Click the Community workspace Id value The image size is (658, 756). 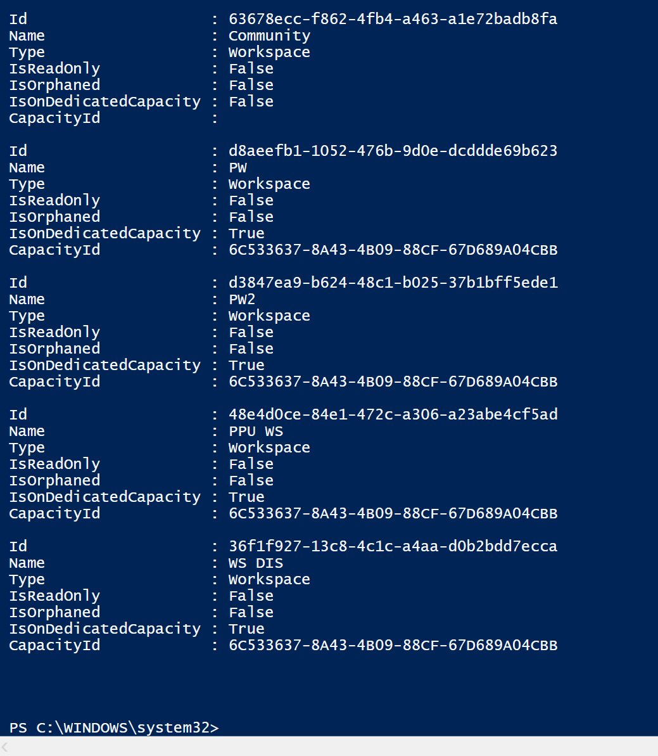[393, 19]
